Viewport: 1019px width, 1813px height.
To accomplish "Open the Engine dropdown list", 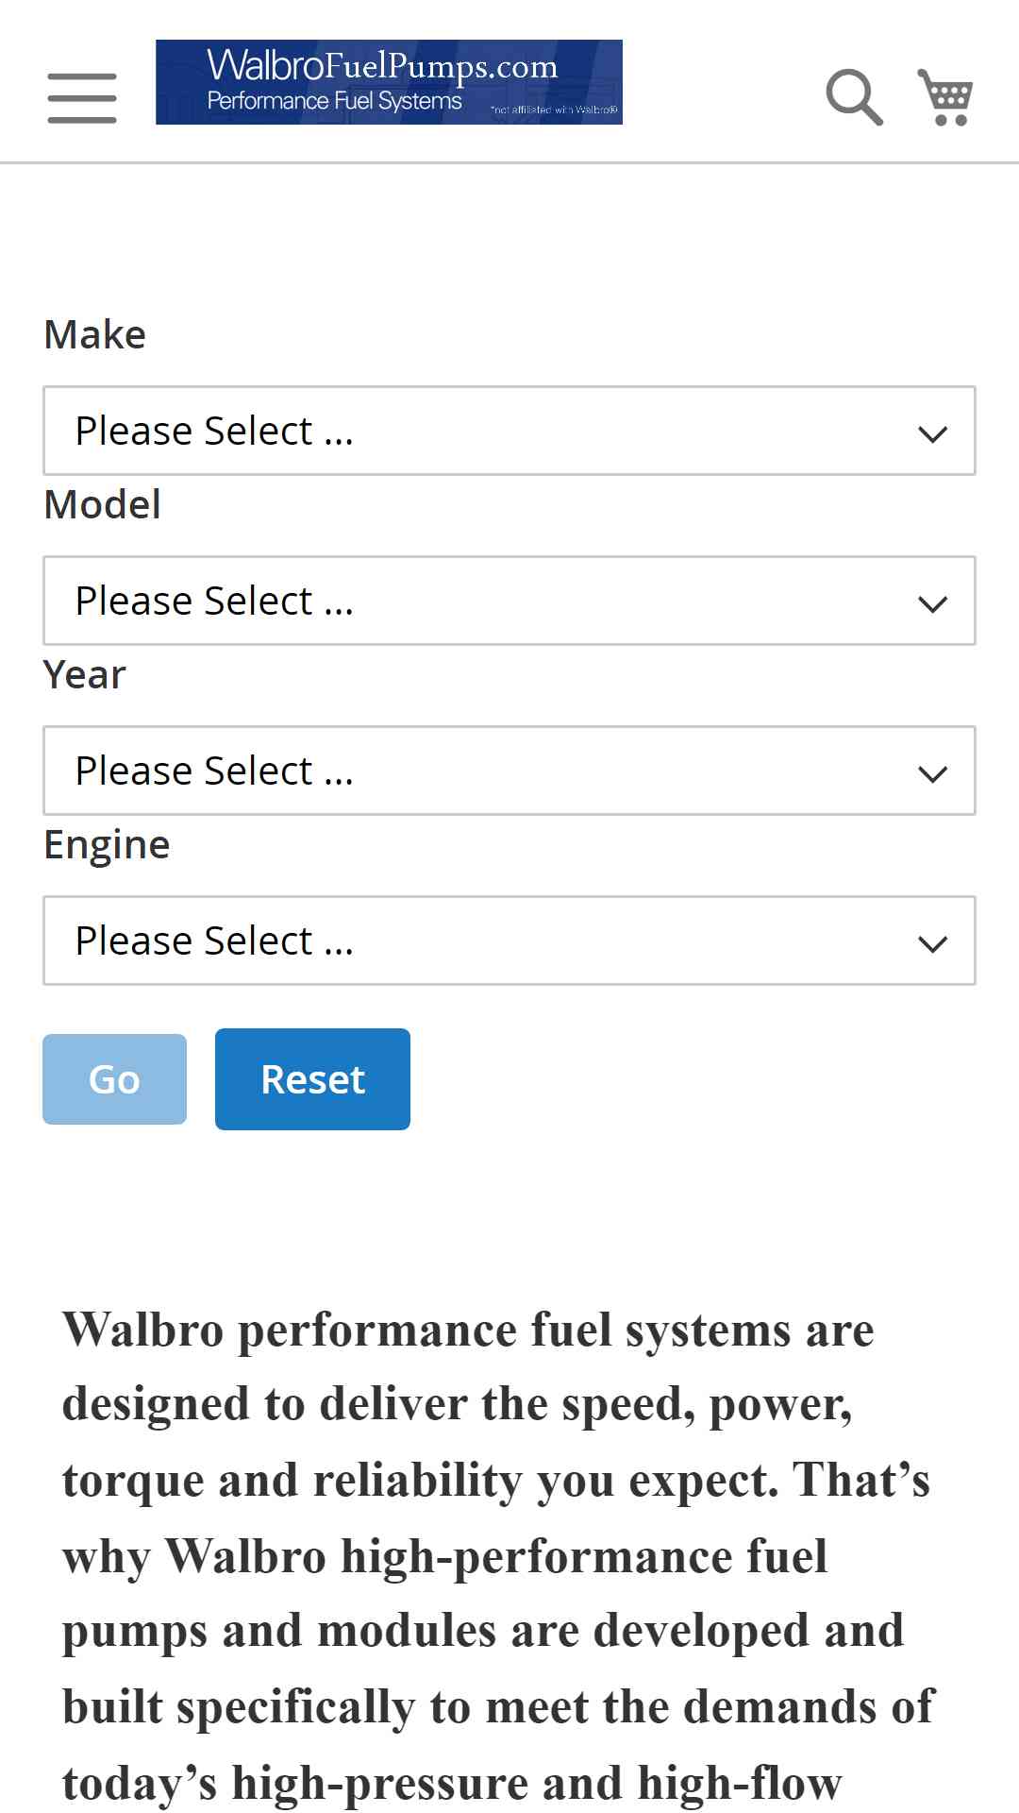I will tap(509, 940).
